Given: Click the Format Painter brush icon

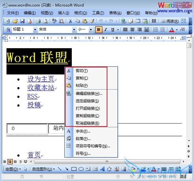Looking at the screenshot, I should pyautogui.click(x=92, y=21).
